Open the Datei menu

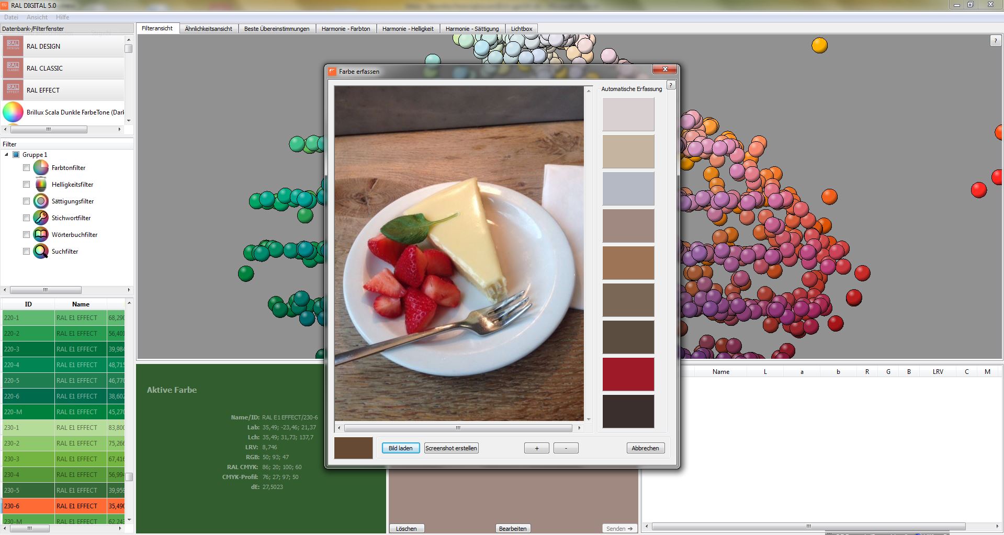click(x=11, y=17)
